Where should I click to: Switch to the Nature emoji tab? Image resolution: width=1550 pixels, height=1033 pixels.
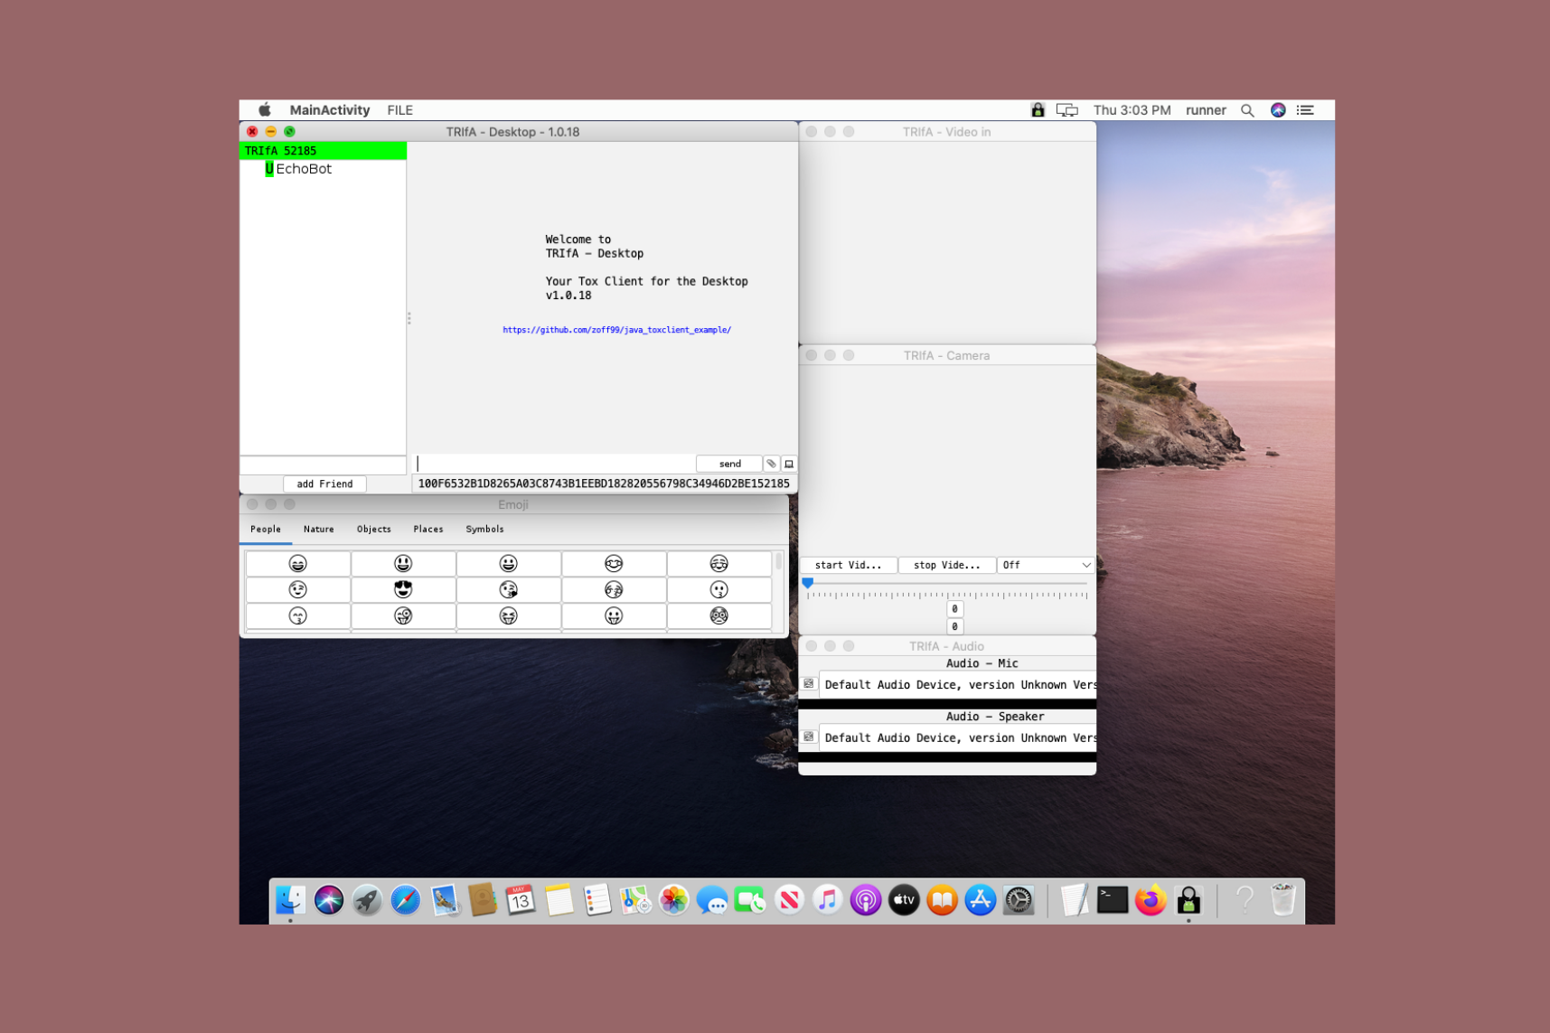(x=318, y=530)
